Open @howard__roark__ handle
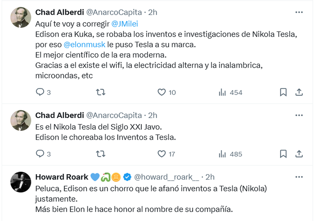This screenshot has width=318, height=221. click(x=167, y=177)
